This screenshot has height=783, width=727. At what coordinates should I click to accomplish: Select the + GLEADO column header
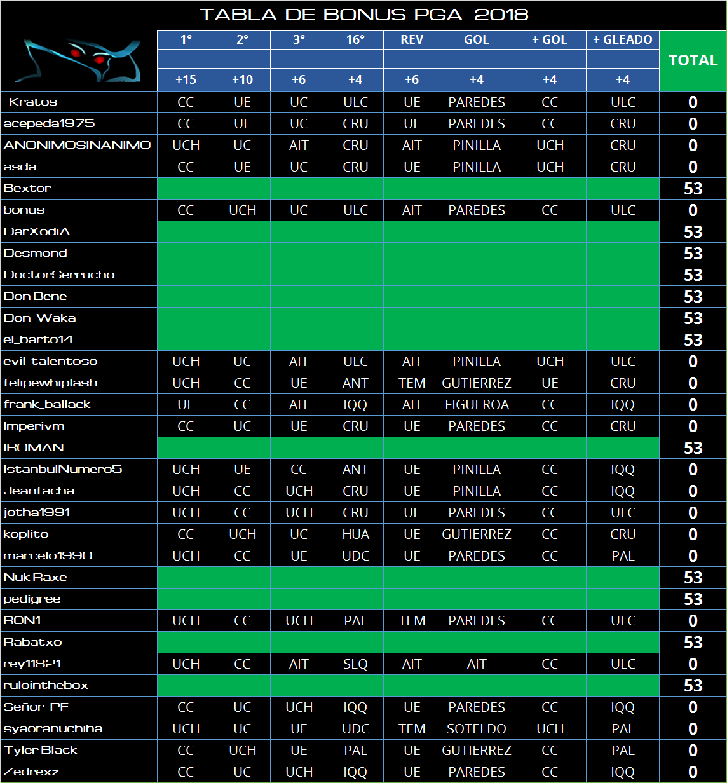(x=623, y=39)
